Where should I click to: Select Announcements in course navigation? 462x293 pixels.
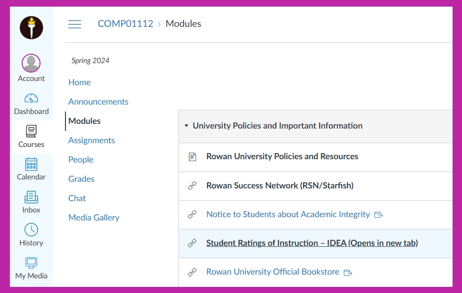tap(98, 102)
